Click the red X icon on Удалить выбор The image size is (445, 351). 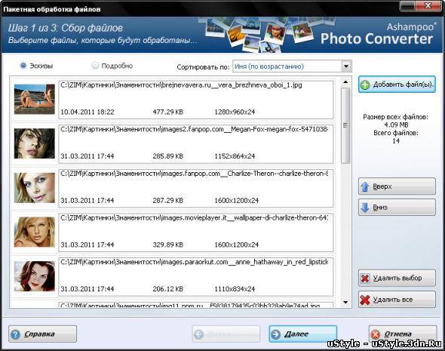tap(365, 278)
